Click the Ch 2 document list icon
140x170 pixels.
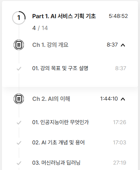click(19, 99)
